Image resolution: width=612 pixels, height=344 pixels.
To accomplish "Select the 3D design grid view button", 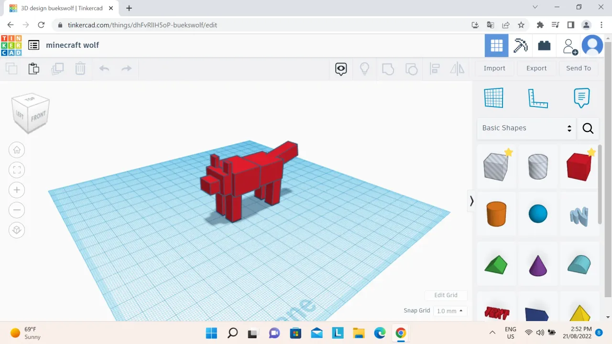I will (496, 45).
